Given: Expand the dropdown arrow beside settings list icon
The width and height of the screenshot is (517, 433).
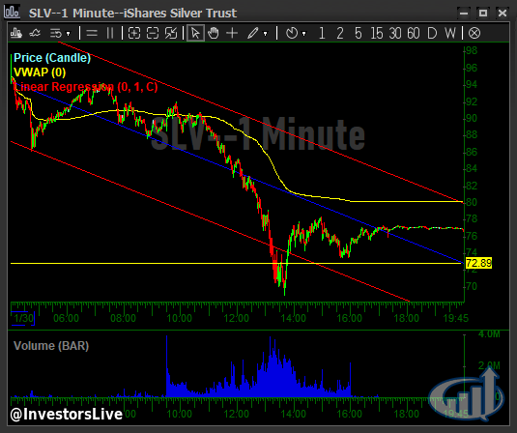Looking at the screenshot, I should [x=69, y=34].
